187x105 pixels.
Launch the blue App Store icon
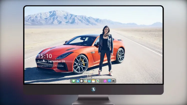pyautogui.click(x=109, y=81)
